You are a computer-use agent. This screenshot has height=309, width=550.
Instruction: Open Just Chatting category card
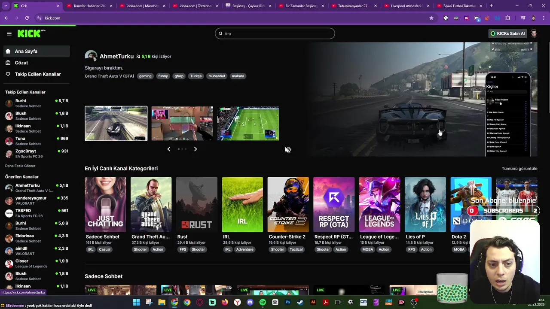coord(105,205)
